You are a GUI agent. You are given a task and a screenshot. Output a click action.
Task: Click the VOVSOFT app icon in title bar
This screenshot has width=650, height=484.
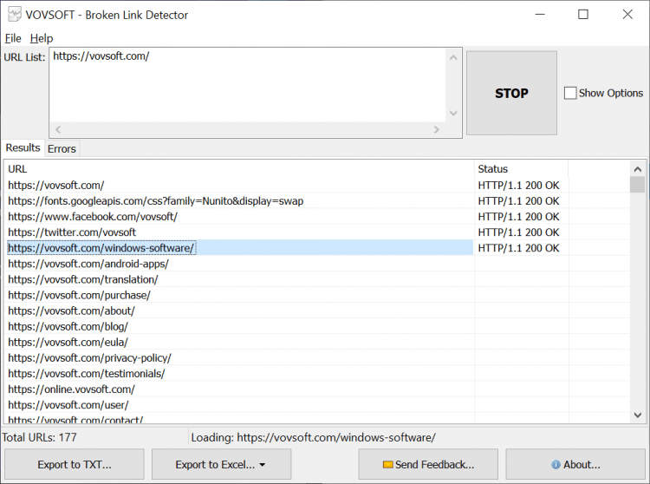pyautogui.click(x=15, y=15)
